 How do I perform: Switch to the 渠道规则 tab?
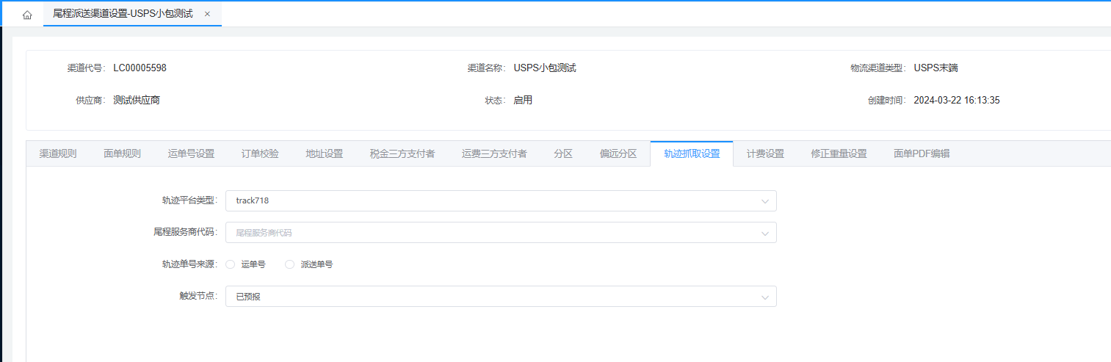click(57, 153)
